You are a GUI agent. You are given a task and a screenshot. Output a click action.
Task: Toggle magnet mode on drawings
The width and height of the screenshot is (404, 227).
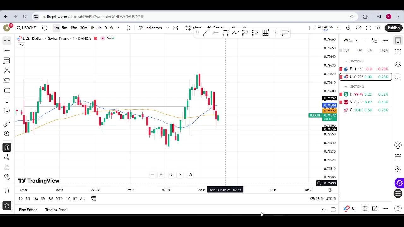[x=7, y=147]
